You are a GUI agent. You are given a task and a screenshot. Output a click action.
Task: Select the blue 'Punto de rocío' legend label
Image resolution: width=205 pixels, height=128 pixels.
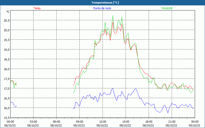[x=102, y=8]
